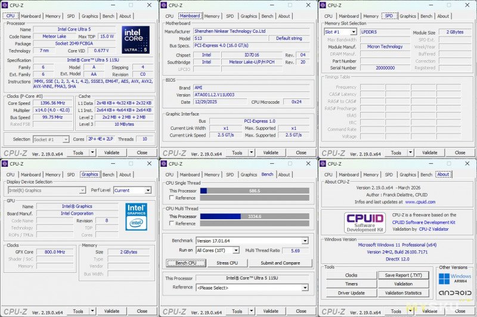Click the Intel Core Ultra 5 logo
This screenshot has width=477, height=317.
click(x=137, y=39)
